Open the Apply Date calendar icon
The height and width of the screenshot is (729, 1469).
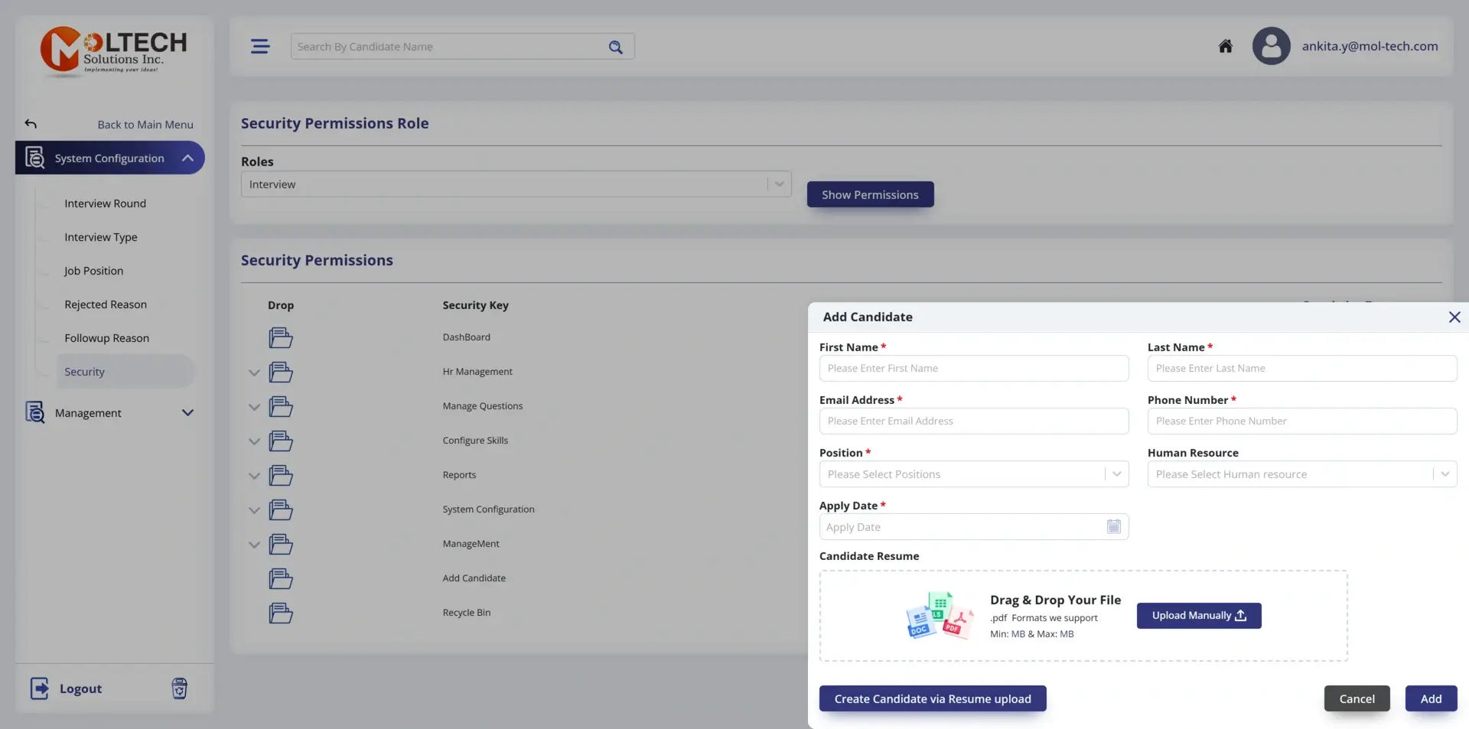[x=1113, y=527]
